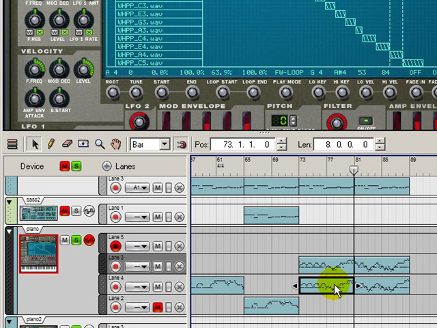
Task: Toggle Mute in the Device header
Action: click(x=65, y=166)
